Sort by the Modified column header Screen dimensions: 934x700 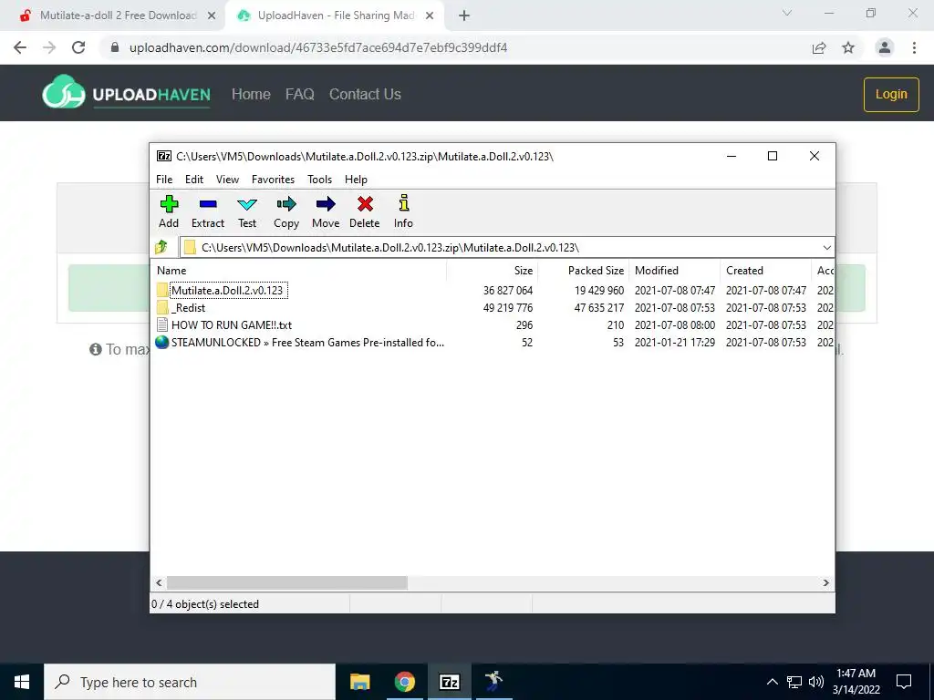coord(674,270)
